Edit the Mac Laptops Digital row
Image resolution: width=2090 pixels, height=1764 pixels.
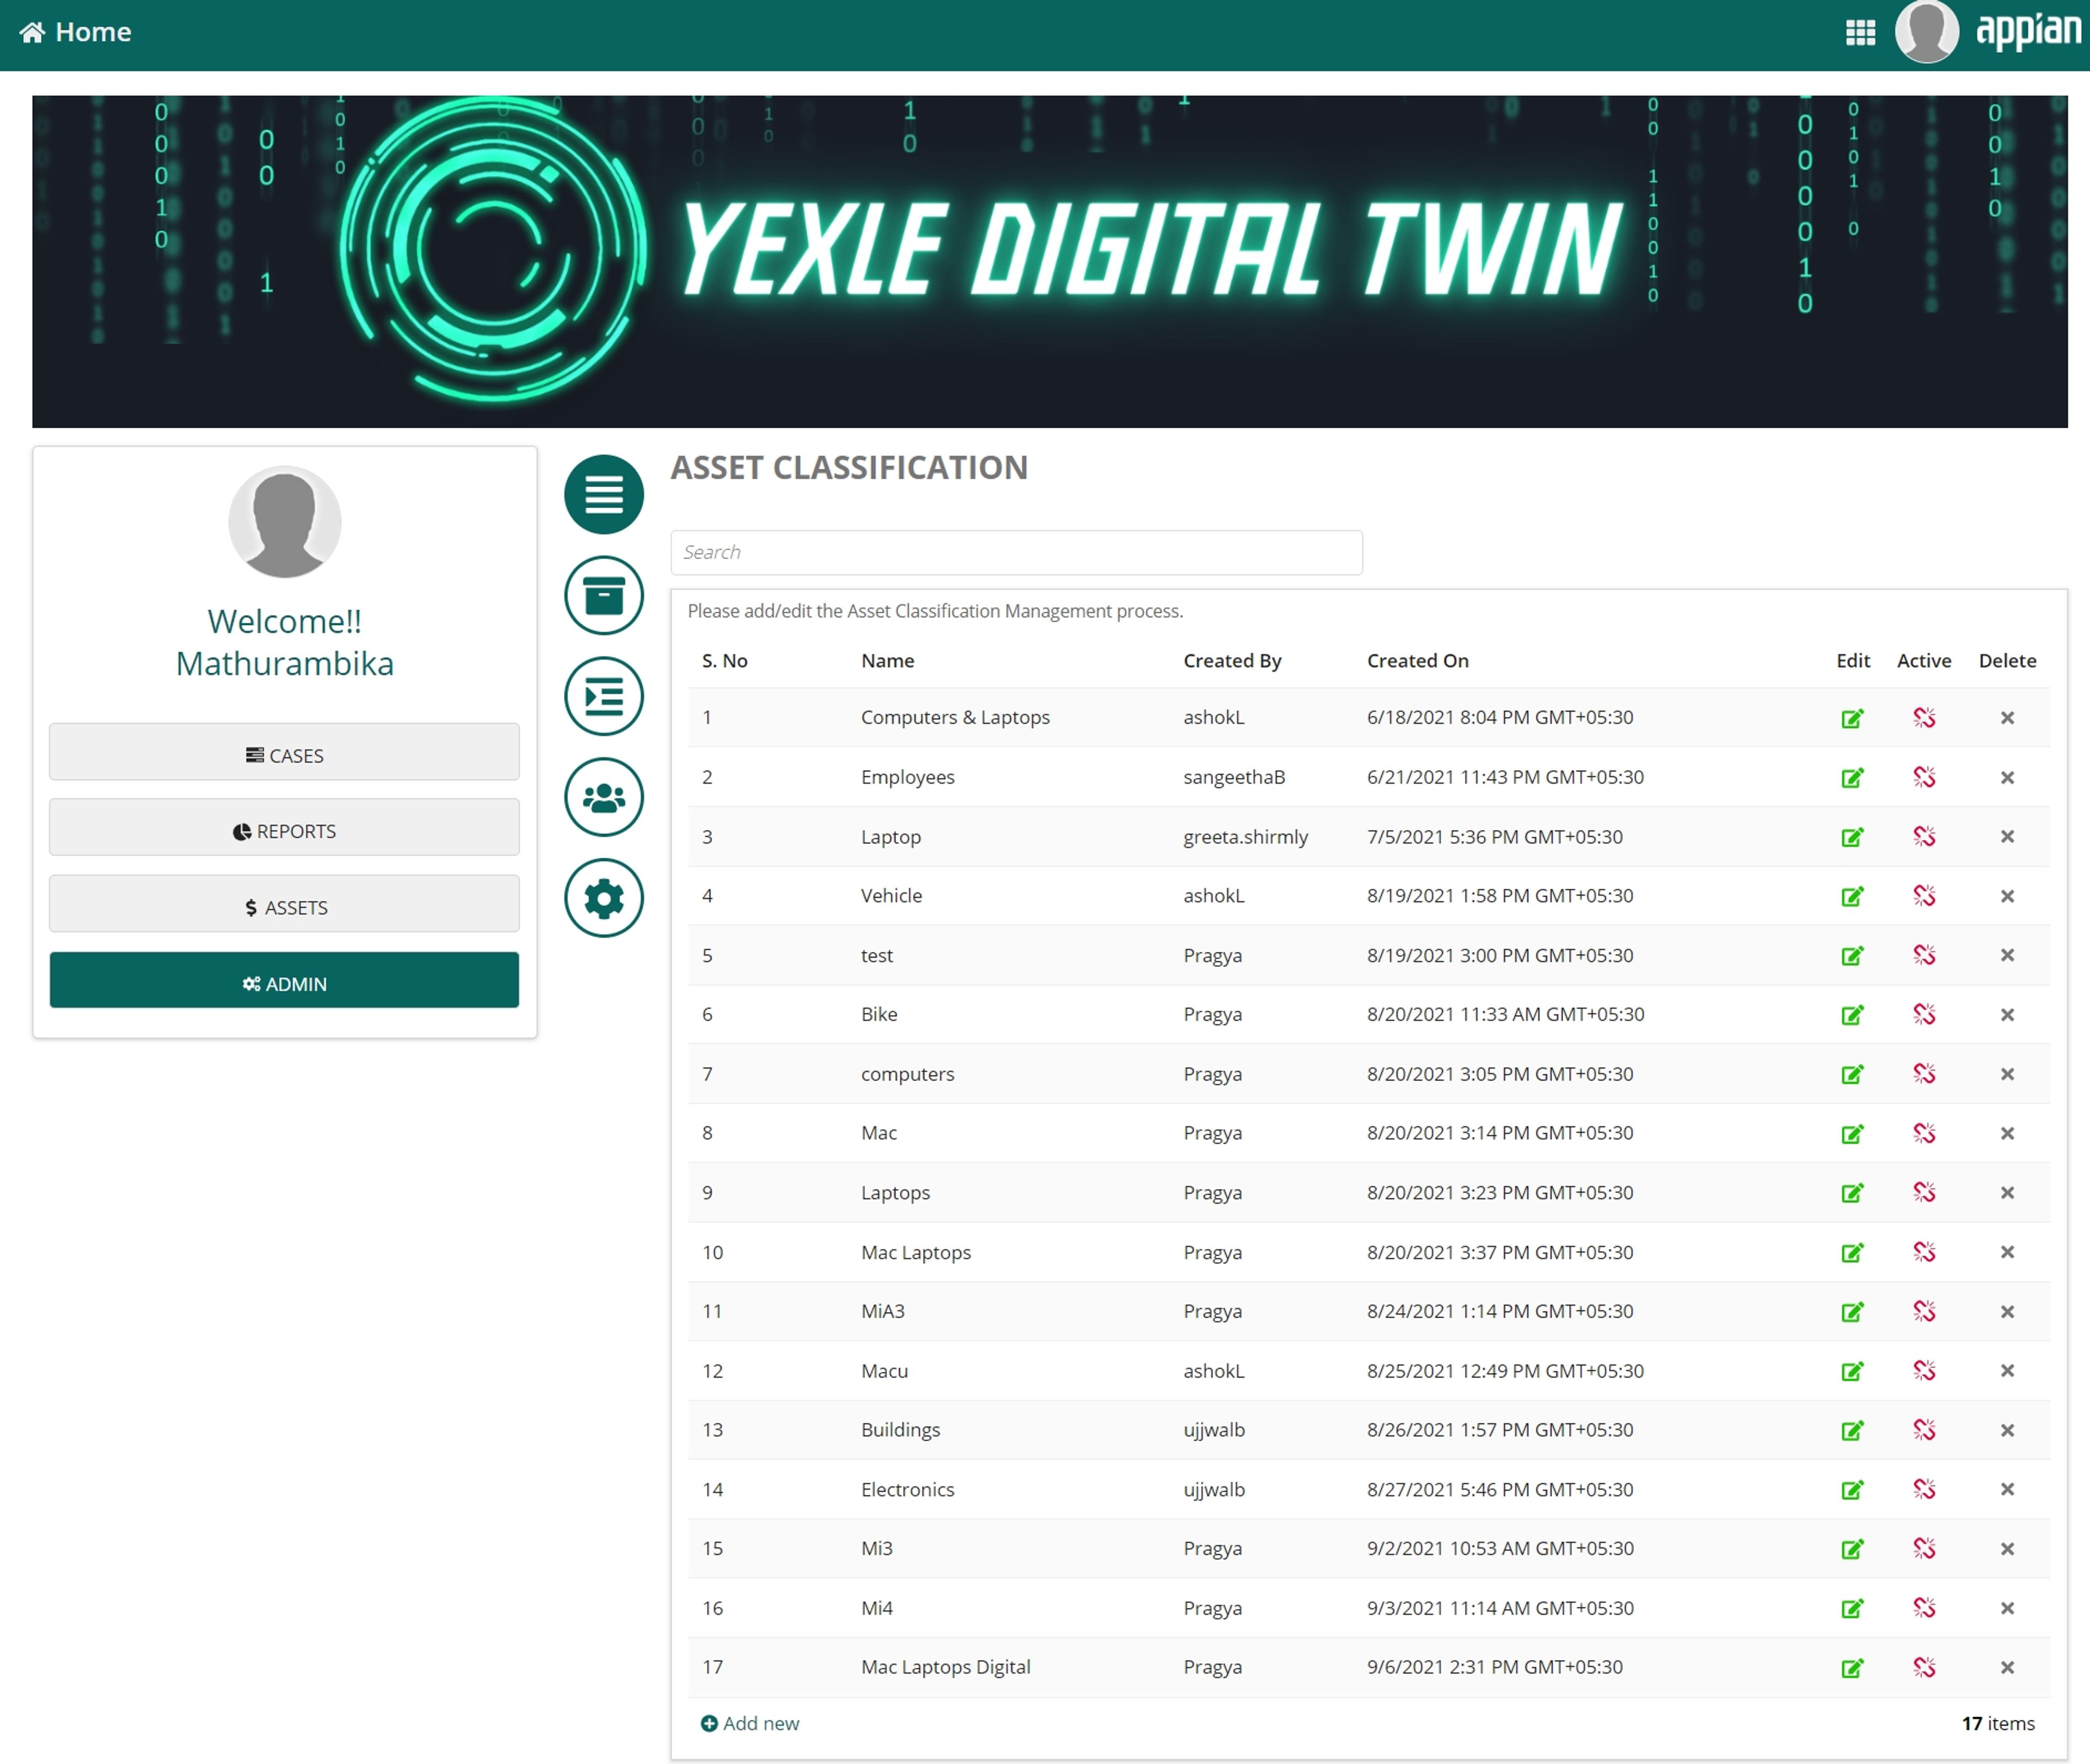[x=1852, y=1668]
